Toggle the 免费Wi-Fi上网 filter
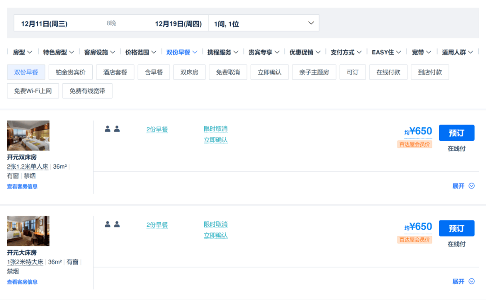 [32, 90]
